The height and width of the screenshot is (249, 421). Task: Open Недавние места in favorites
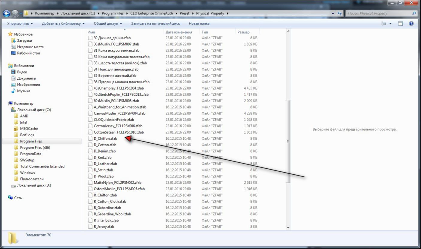tap(30, 47)
